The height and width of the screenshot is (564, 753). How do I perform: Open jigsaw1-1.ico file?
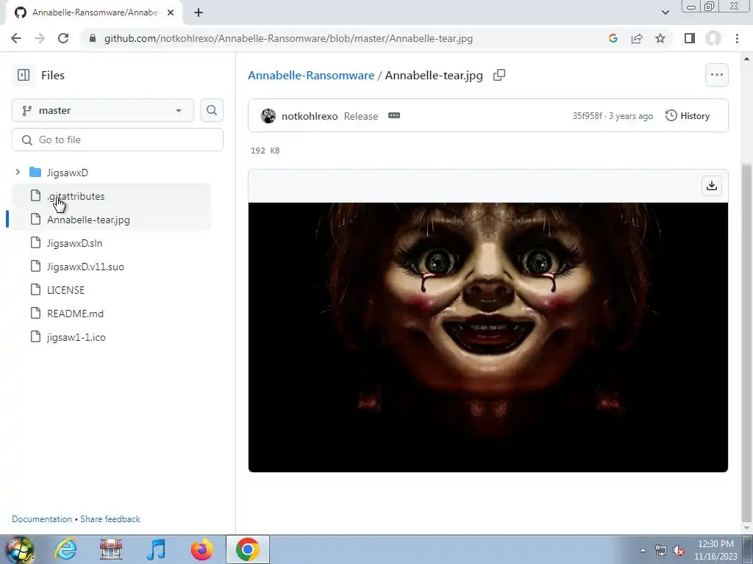76,337
